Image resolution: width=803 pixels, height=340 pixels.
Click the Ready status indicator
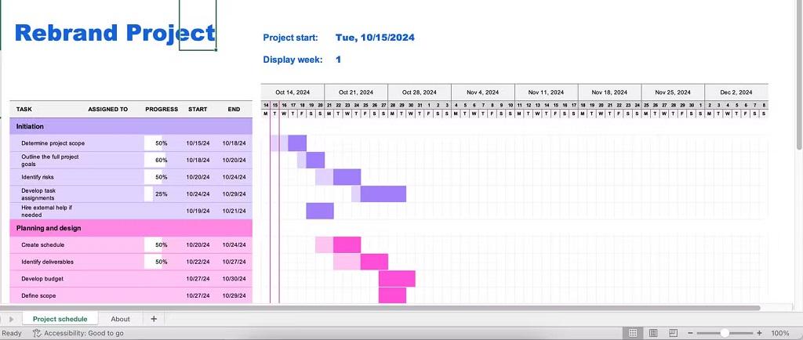tap(12, 333)
